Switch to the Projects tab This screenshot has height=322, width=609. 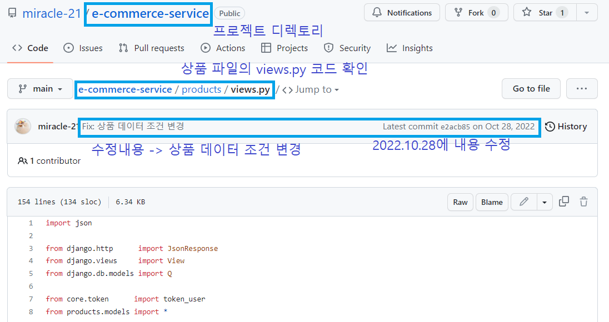point(284,48)
